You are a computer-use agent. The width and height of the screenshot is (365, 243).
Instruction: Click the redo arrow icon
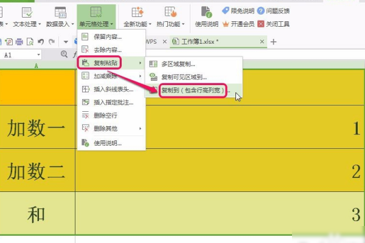pos(52,42)
